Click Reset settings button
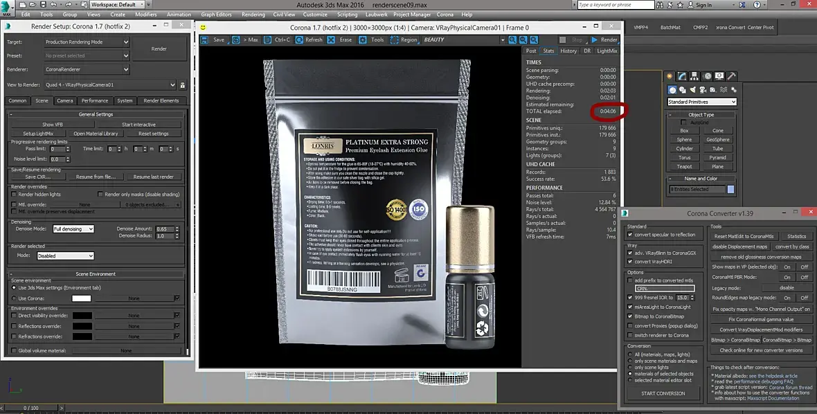The width and height of the screenshot is (817, 414). pos(153,134)
